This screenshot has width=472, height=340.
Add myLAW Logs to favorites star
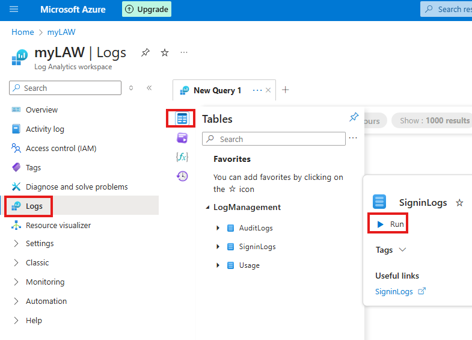pos(165,53)
